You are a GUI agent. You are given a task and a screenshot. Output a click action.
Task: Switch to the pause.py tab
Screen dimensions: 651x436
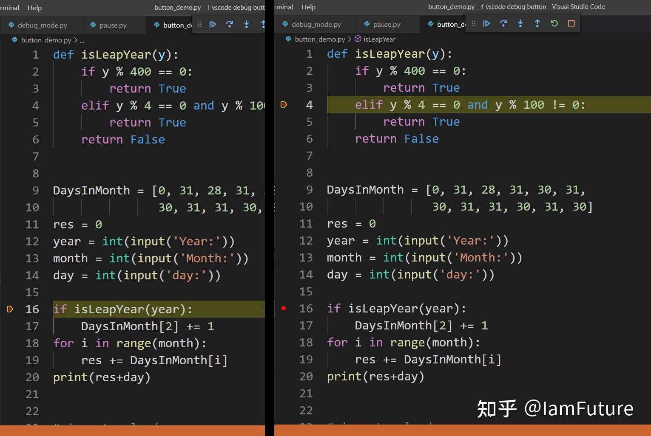114,25
